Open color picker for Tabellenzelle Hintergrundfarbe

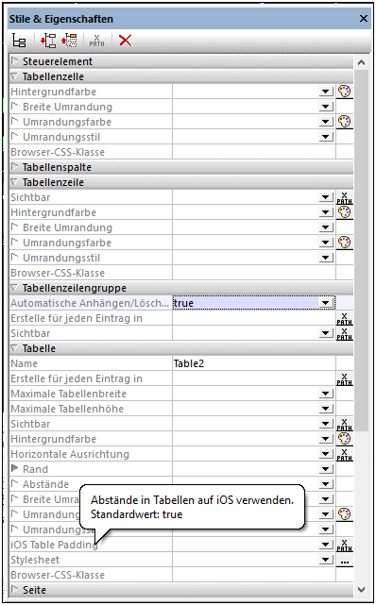click(345, 92)
